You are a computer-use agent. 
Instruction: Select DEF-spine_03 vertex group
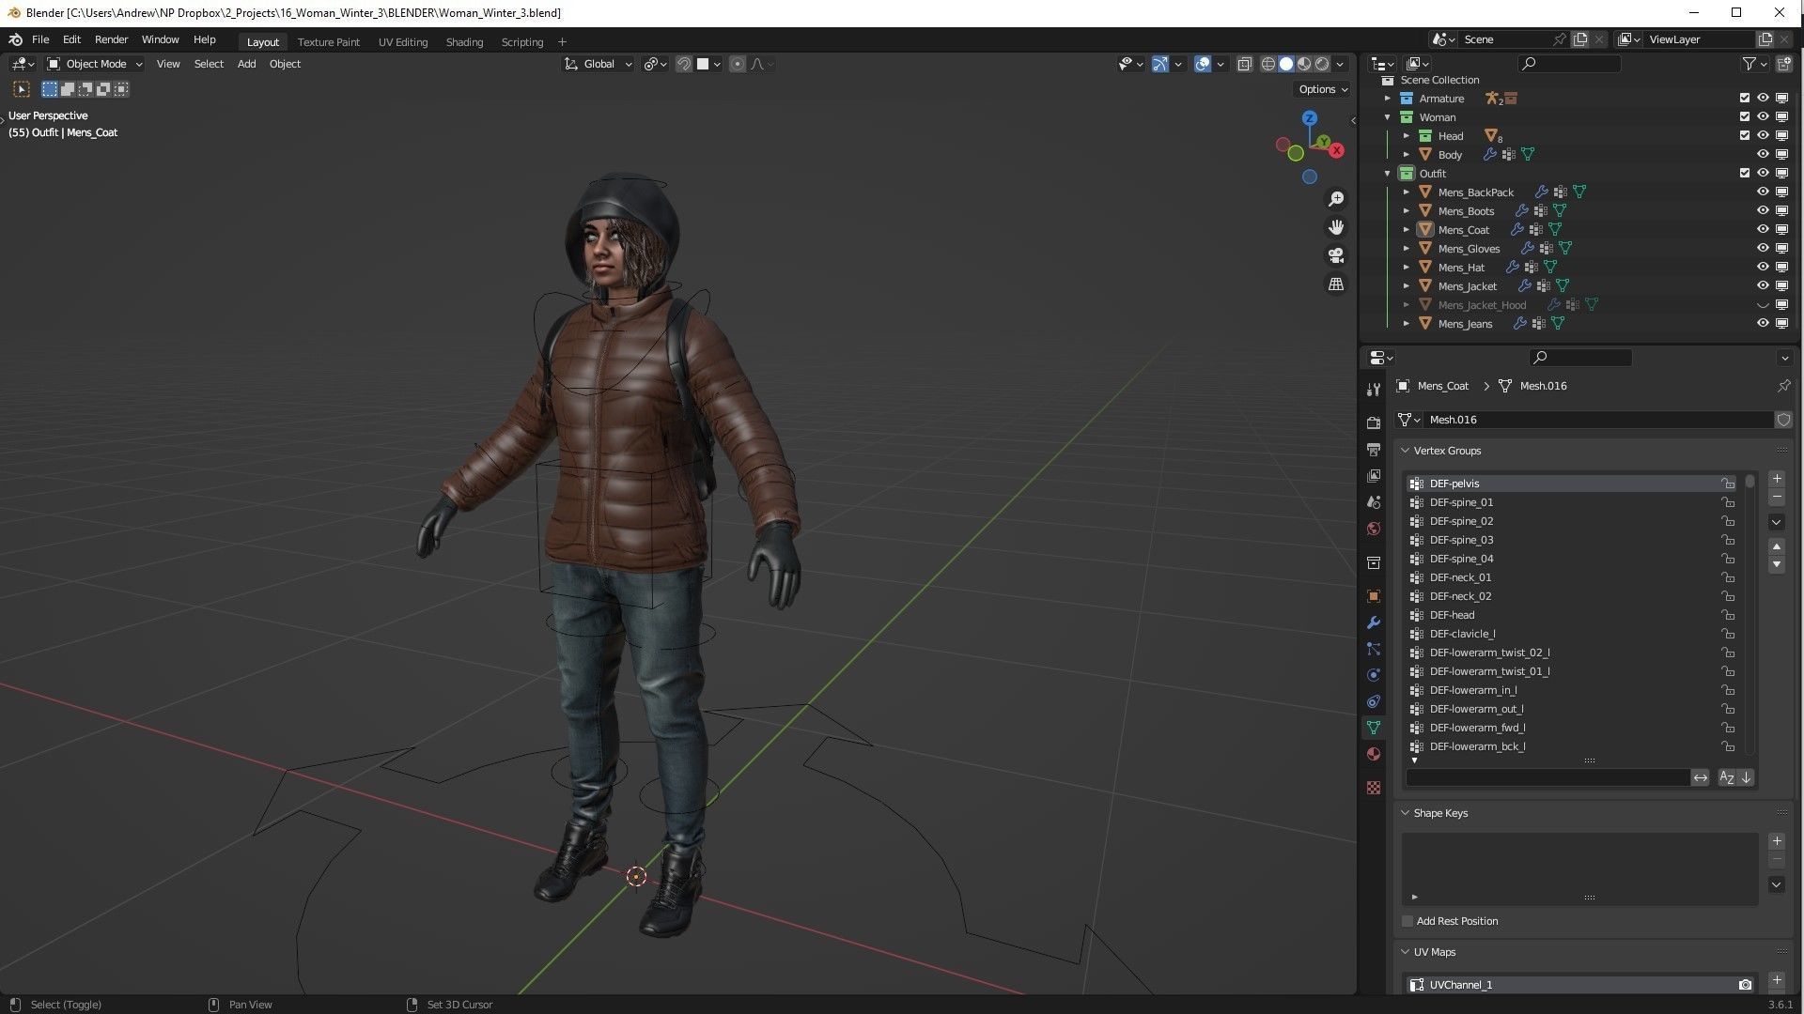point(1461,540)
